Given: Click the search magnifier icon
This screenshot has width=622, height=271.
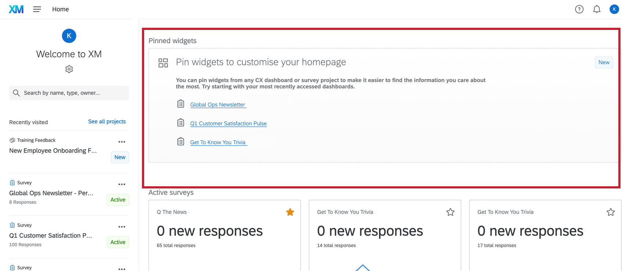Looking at the screenshot, I should tap(16, 93).
